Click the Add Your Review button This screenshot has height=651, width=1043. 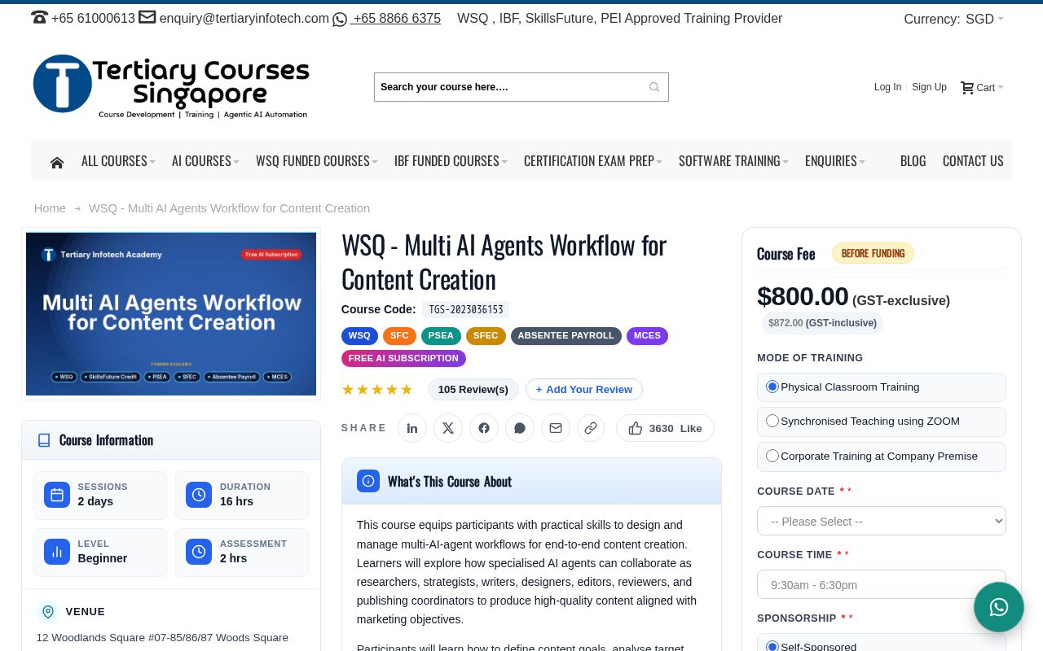pyautogui.click(x=584, y=389)
